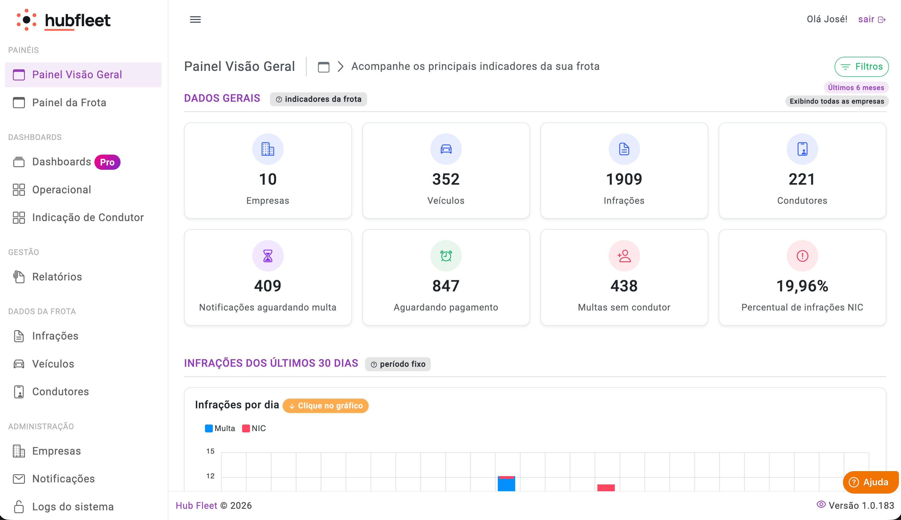Open the 438 Multas sem condutor card
The image size is (901, 520).
[624, 278]
